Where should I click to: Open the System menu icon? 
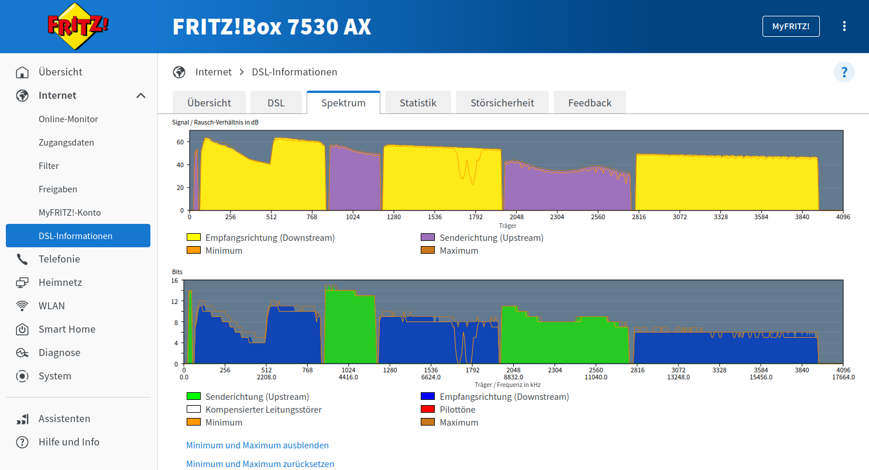tap(22, 376)
